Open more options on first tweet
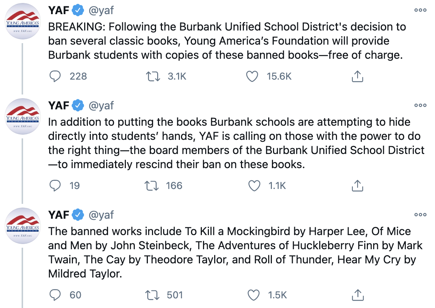 tap(420, 10)
